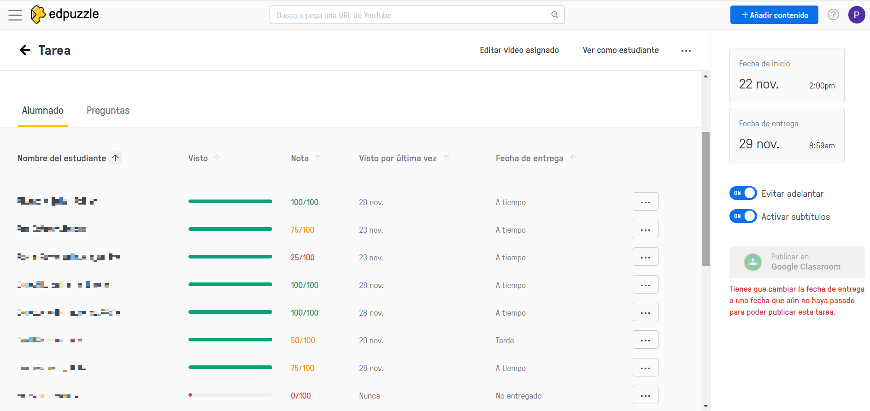
Task: Open the more options menu next to Ver como estudiante
Action: click(x=686, y=51)
